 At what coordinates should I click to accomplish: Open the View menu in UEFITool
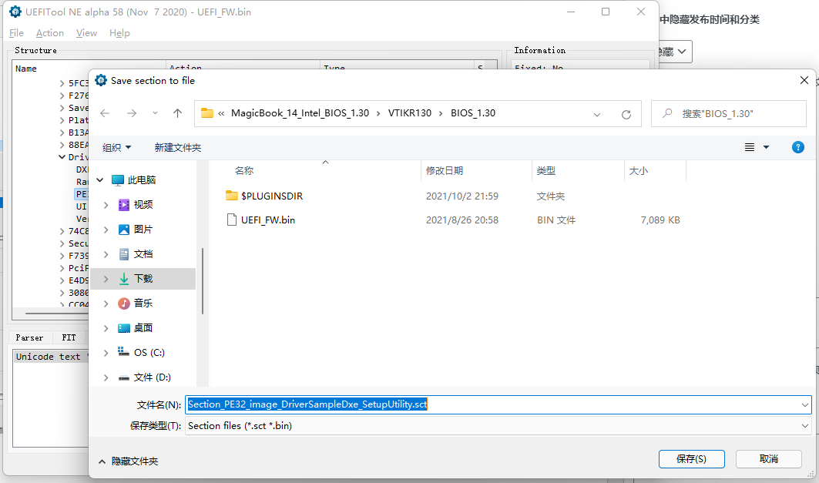[86, 33]
